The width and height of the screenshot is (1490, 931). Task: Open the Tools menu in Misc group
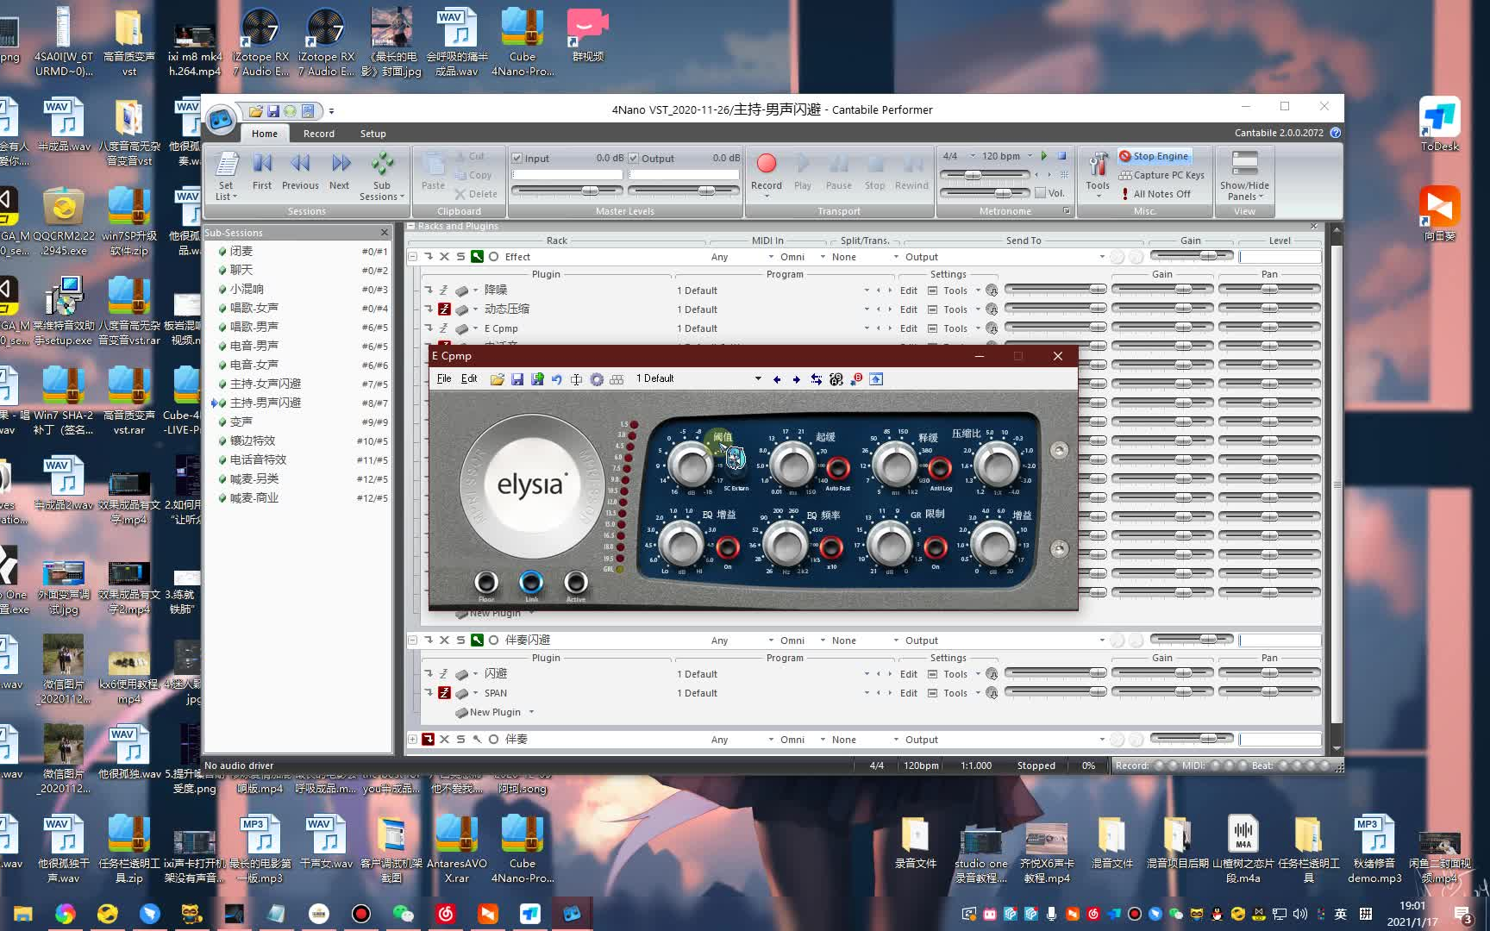[x=1098, y=175]
